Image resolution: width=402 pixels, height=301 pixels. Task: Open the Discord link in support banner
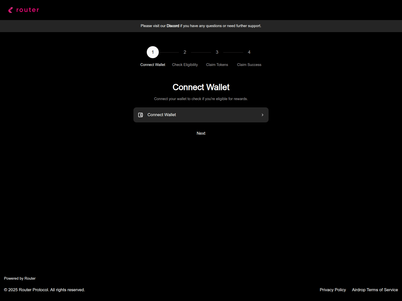click(173, 26)
